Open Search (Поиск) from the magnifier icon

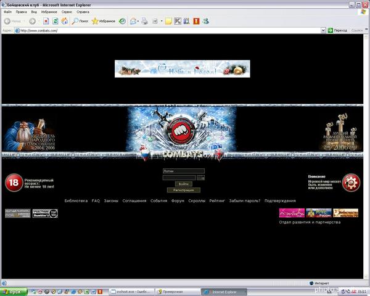point(80,21)
